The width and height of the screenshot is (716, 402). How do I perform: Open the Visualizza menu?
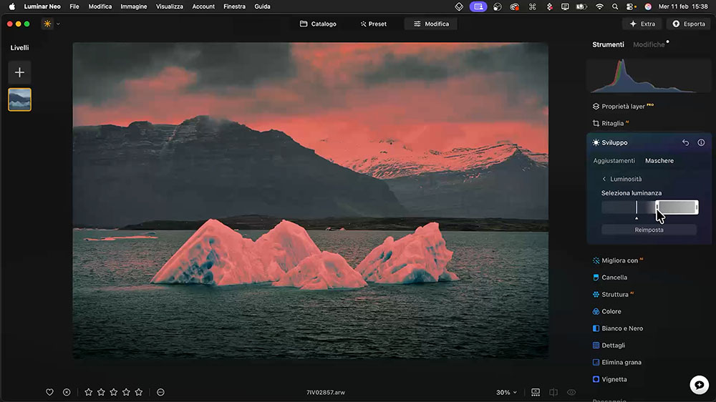pyautogui.click(x=170, y=6)
